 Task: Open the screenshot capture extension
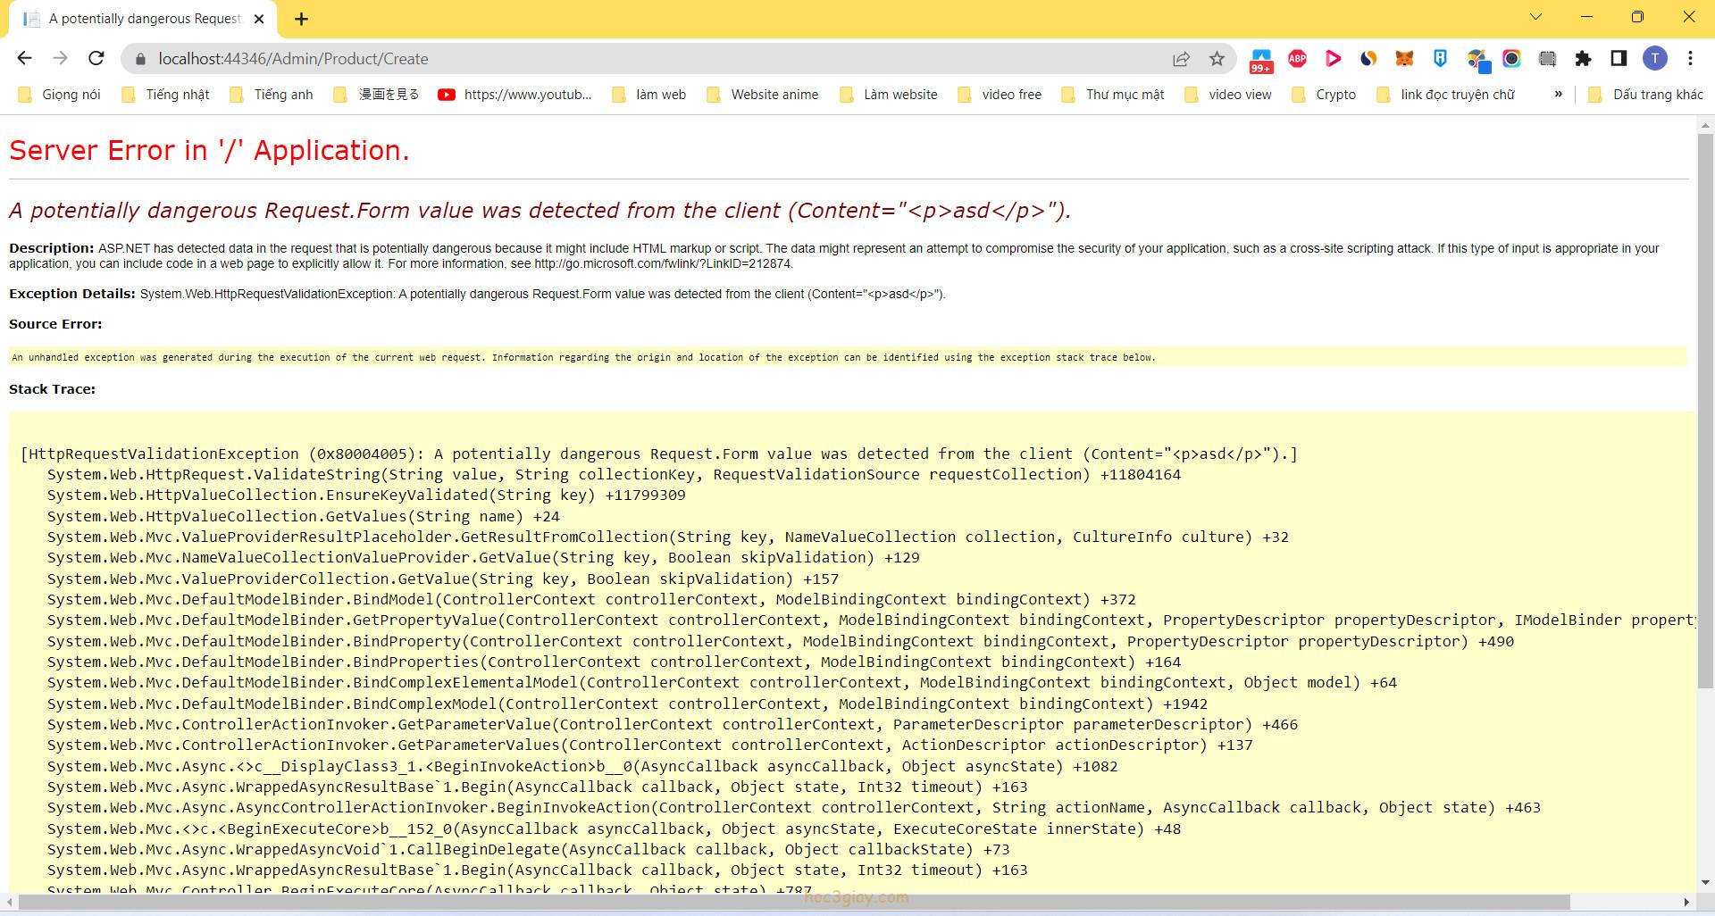tap(1547, 59)
